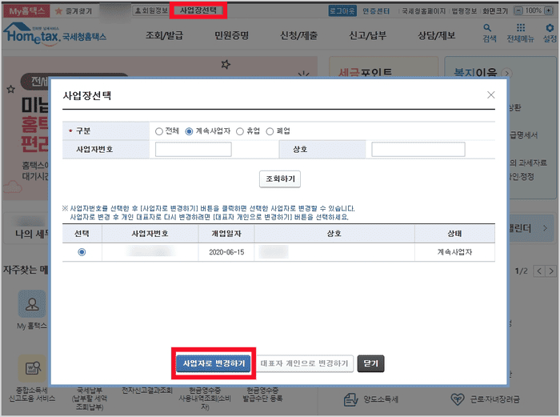The width and height of the screenshot is (560, 417).
Task: Select the 계속사업자 radio option
Action: click(x=189, y=131)
